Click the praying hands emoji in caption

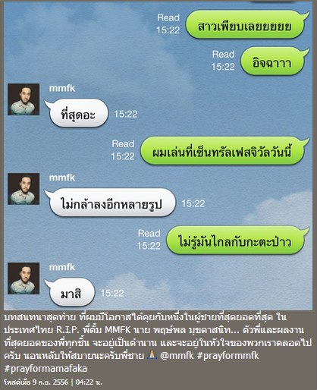[152, 355]
